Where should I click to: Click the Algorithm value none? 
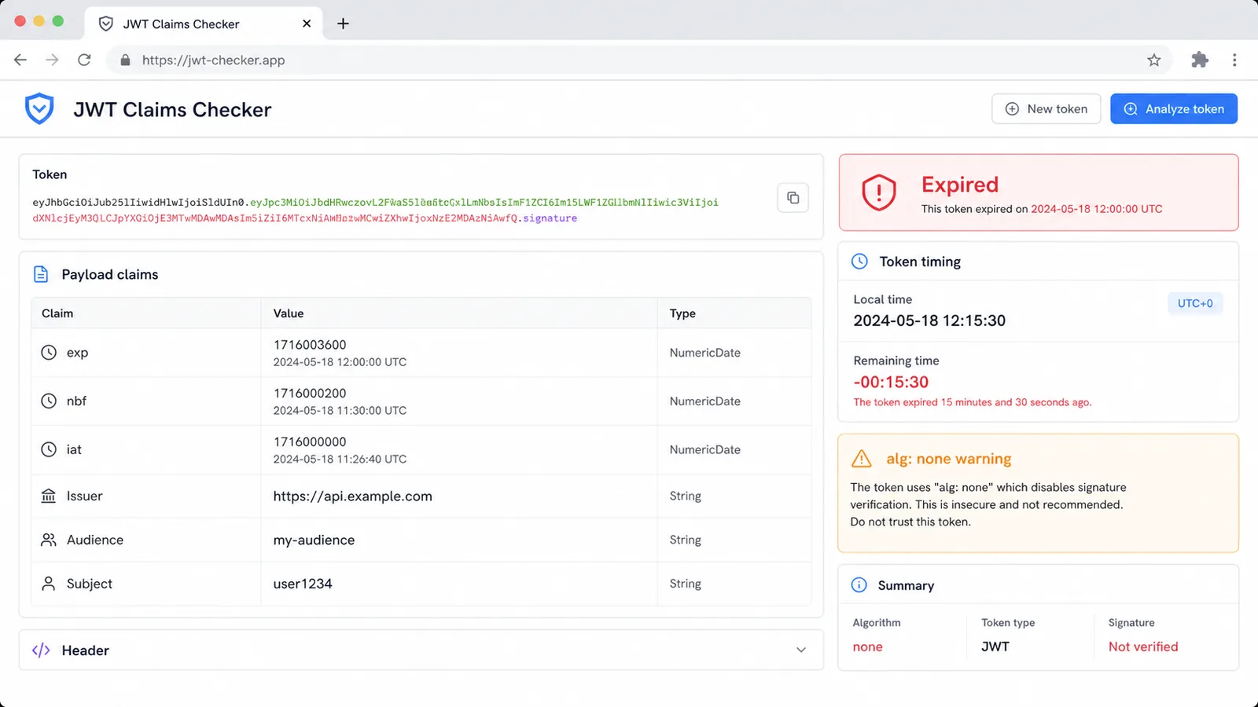(x=867, y=647)
